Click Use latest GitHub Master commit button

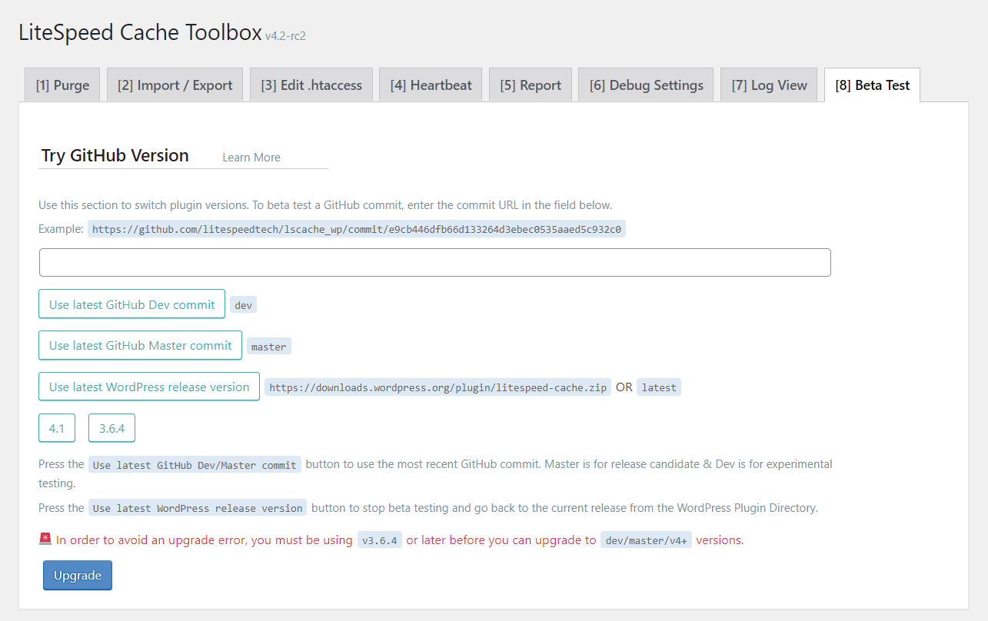pos(140,345)
